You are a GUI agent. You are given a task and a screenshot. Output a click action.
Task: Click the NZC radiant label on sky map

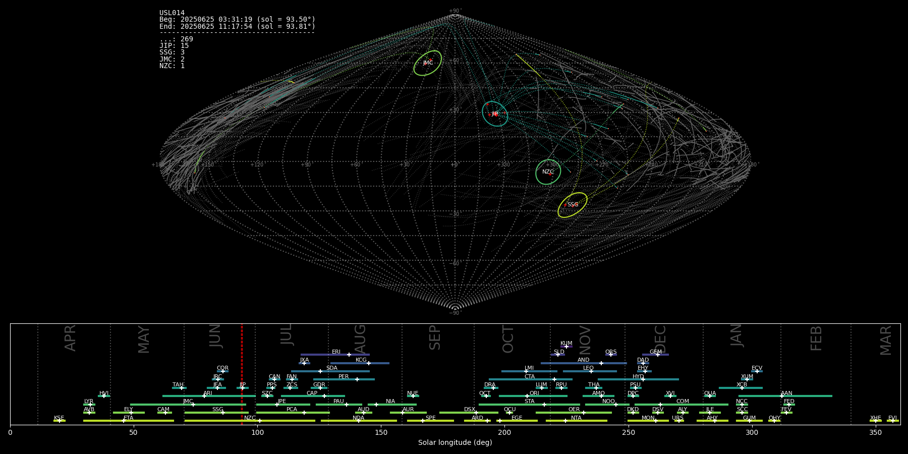point(548,172)
